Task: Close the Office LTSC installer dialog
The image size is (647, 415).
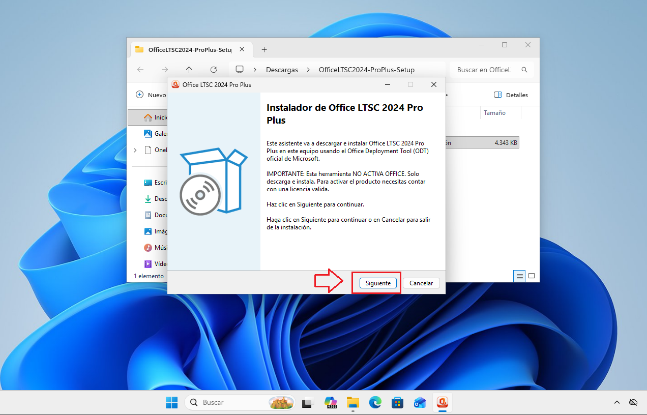Action: click(434, 84)
